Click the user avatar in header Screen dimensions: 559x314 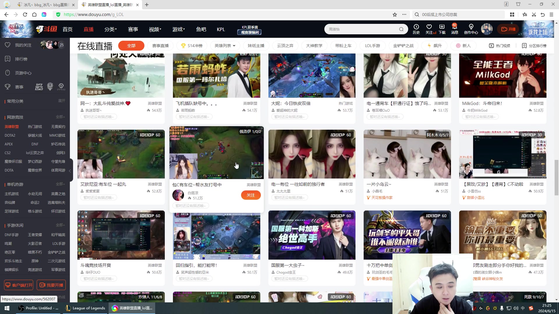pos(487,29)
